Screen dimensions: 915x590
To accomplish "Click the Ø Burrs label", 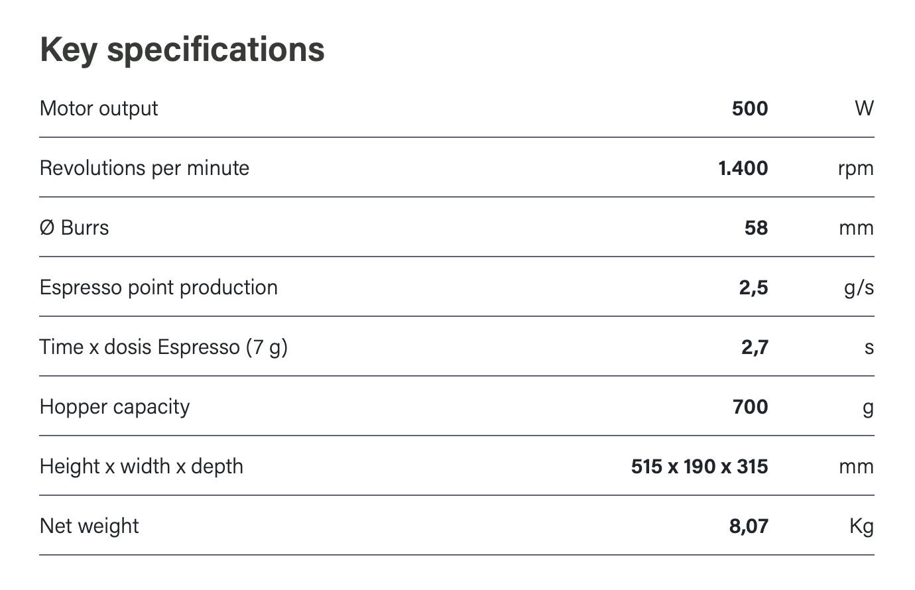I will pos(74,227).
